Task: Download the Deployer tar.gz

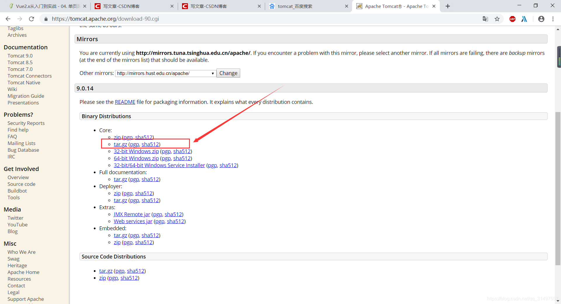Action: click(120, 200)
